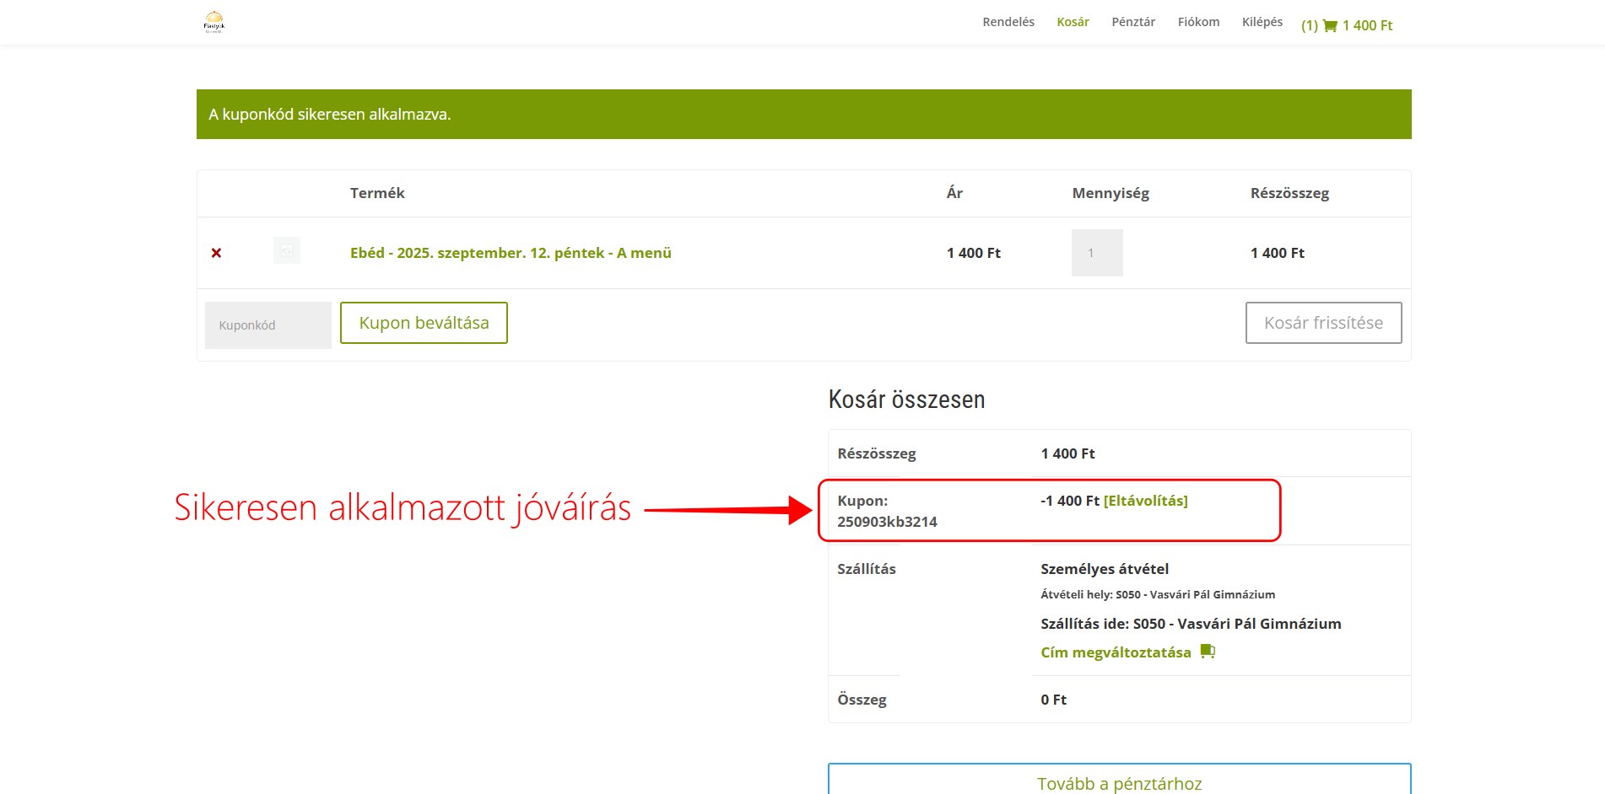Open Pénztár from the top navigation
Viewport: 1605px width, 794px height.
coord(1132,22)
